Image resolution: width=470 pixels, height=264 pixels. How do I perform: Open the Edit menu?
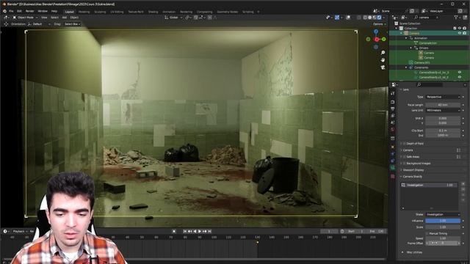click(x=19, y=11)
